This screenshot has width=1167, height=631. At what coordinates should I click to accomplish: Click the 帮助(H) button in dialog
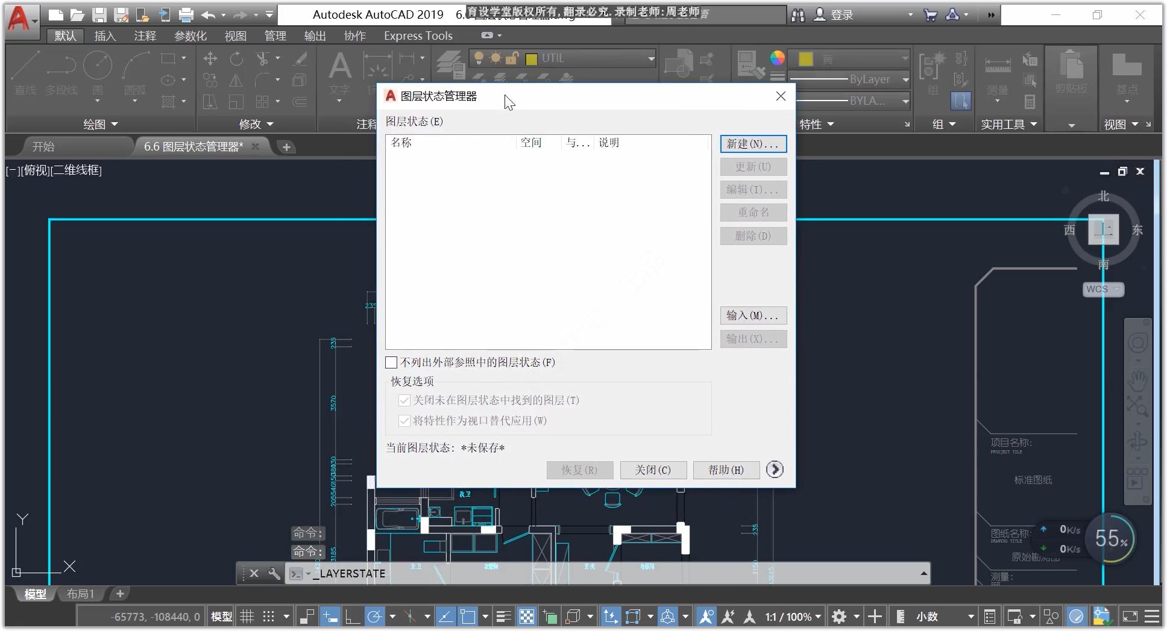tap(726, 470)
